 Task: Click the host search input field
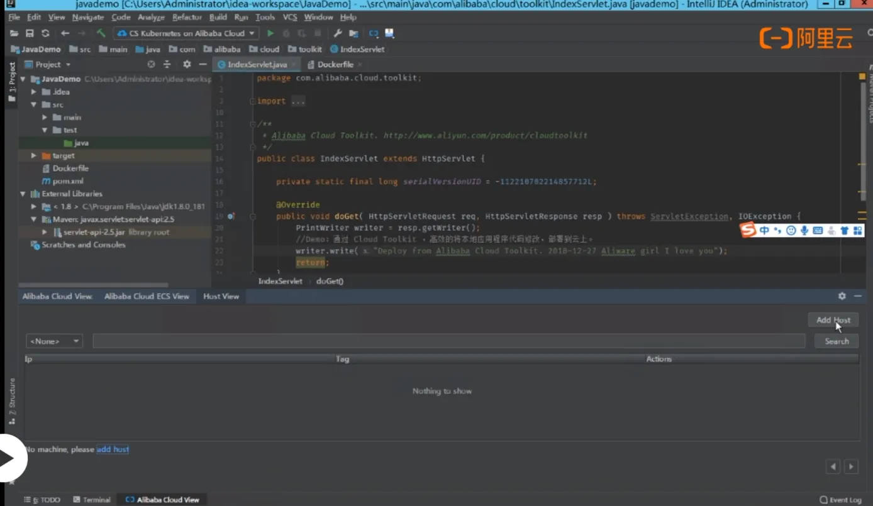[449, 341]
